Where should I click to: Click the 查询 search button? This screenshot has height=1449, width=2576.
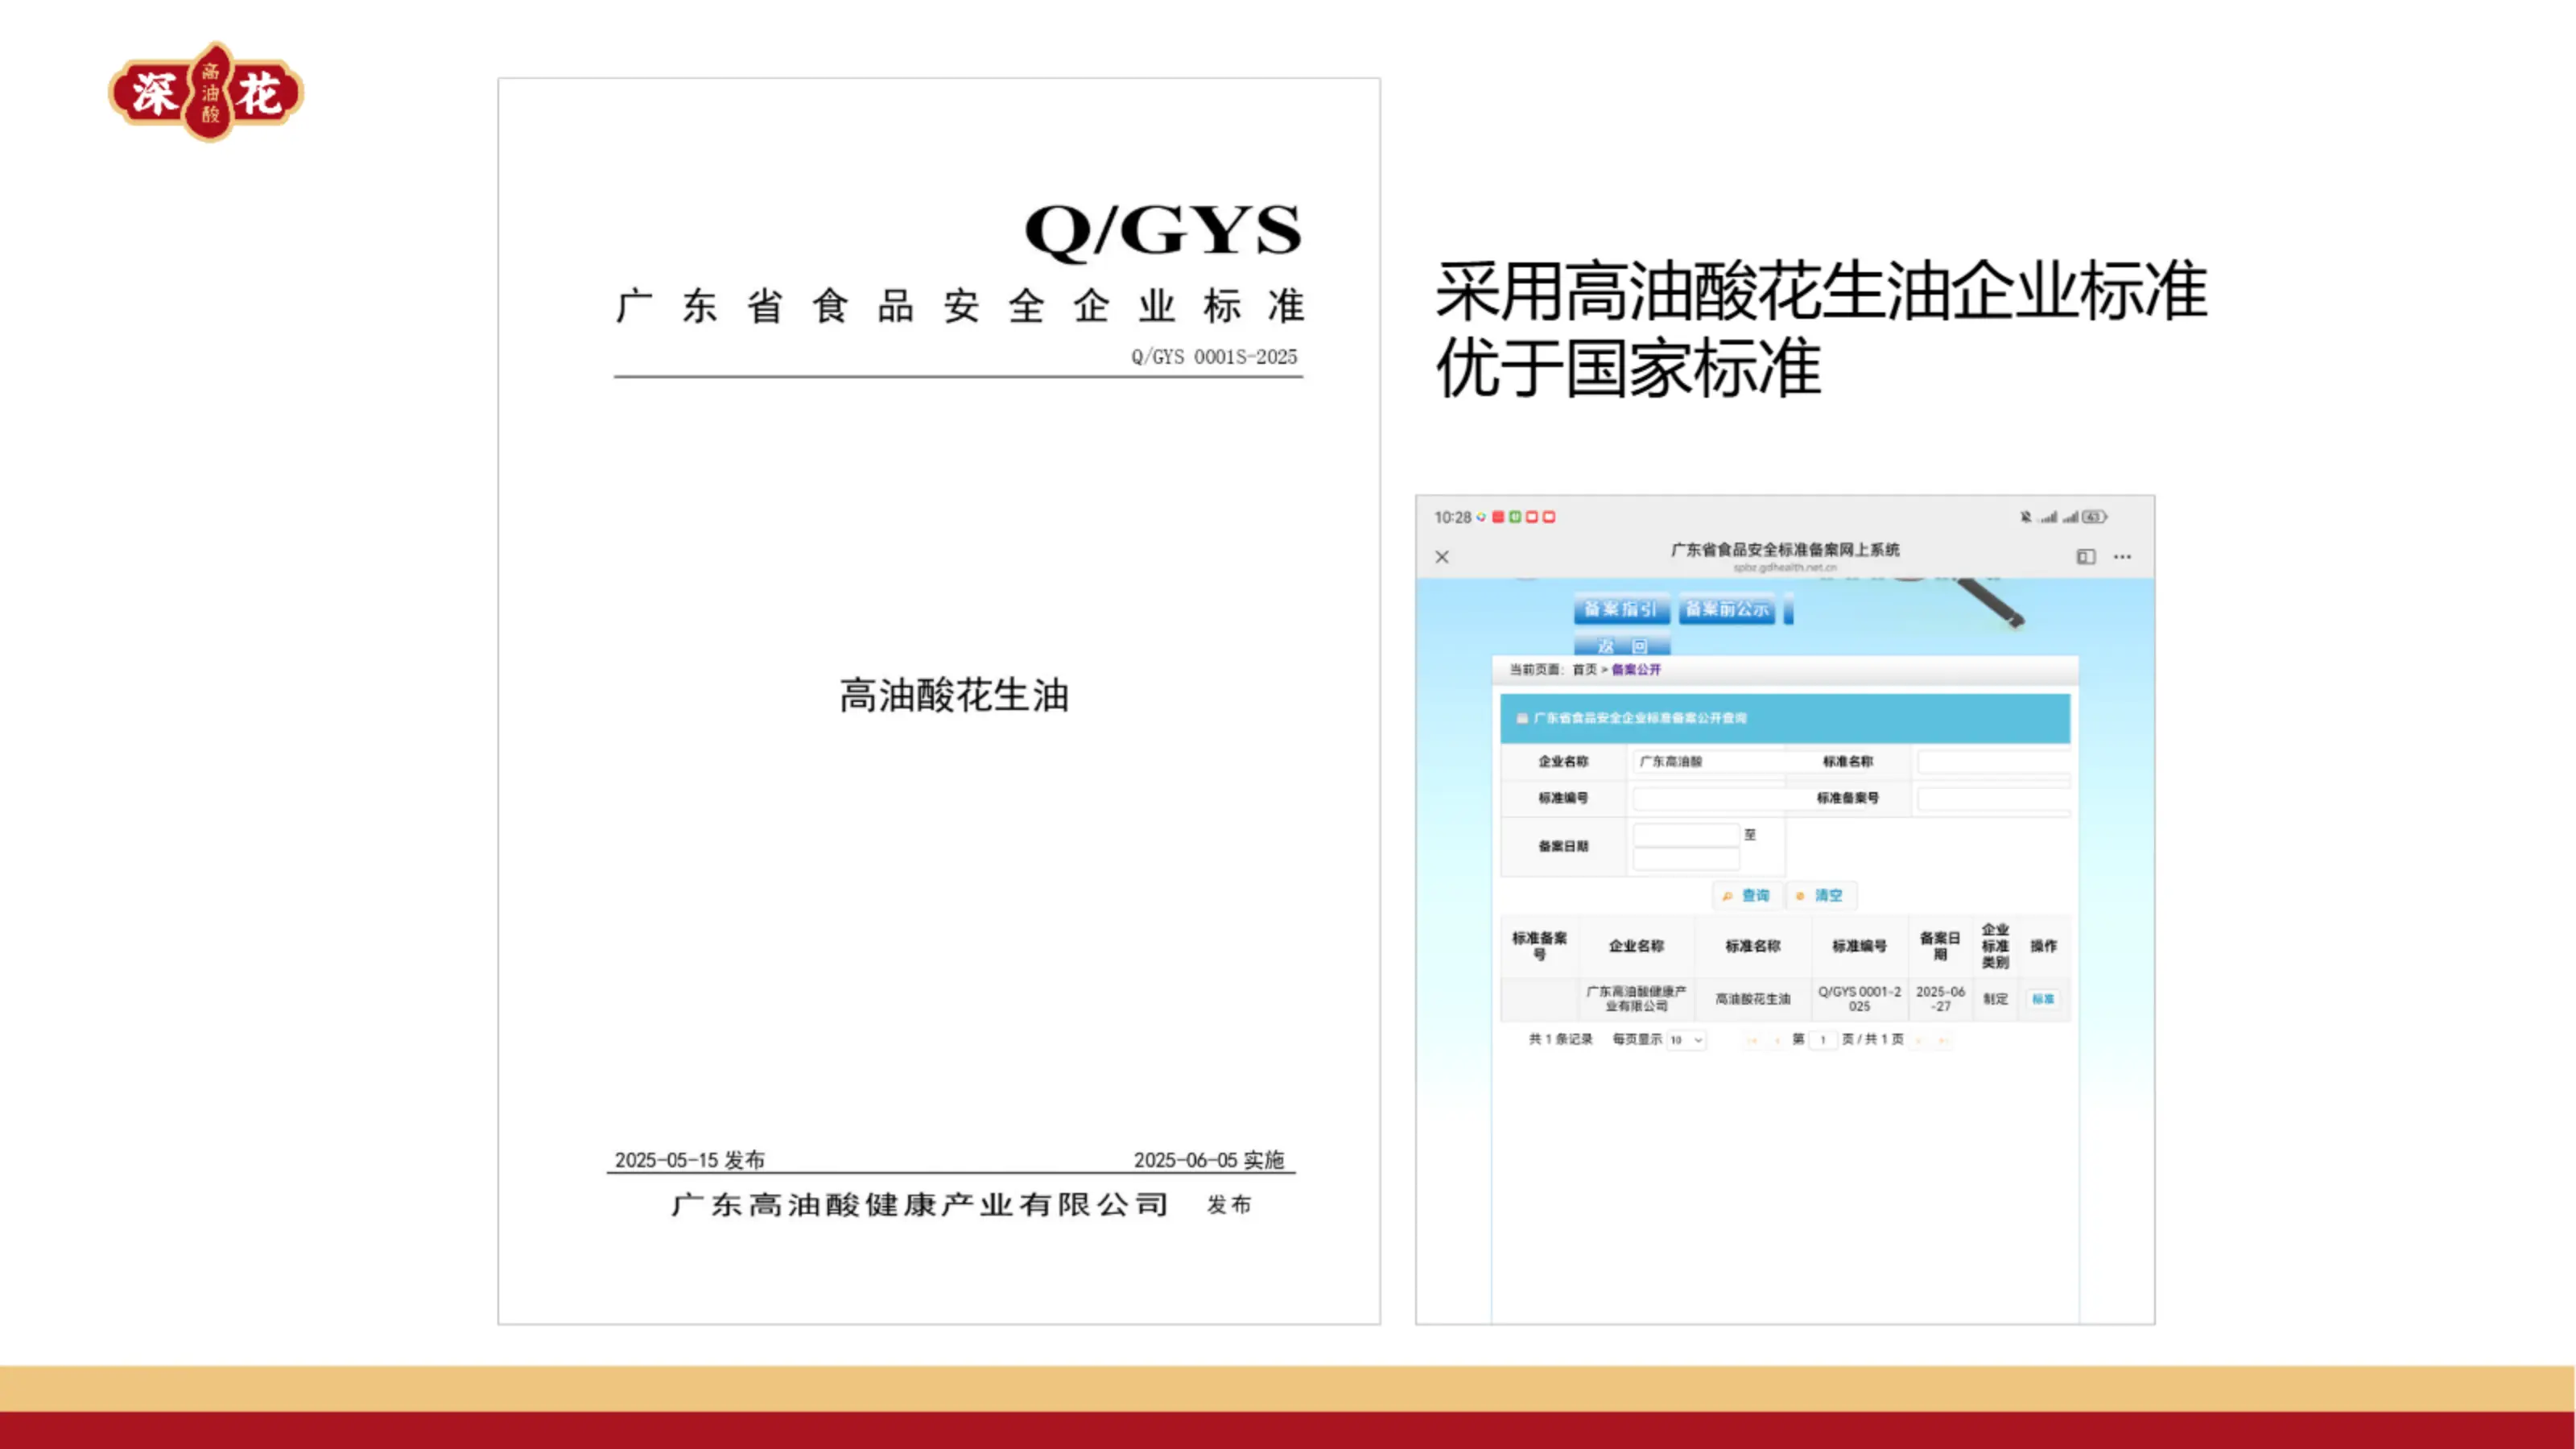[x=1746, y=896]
